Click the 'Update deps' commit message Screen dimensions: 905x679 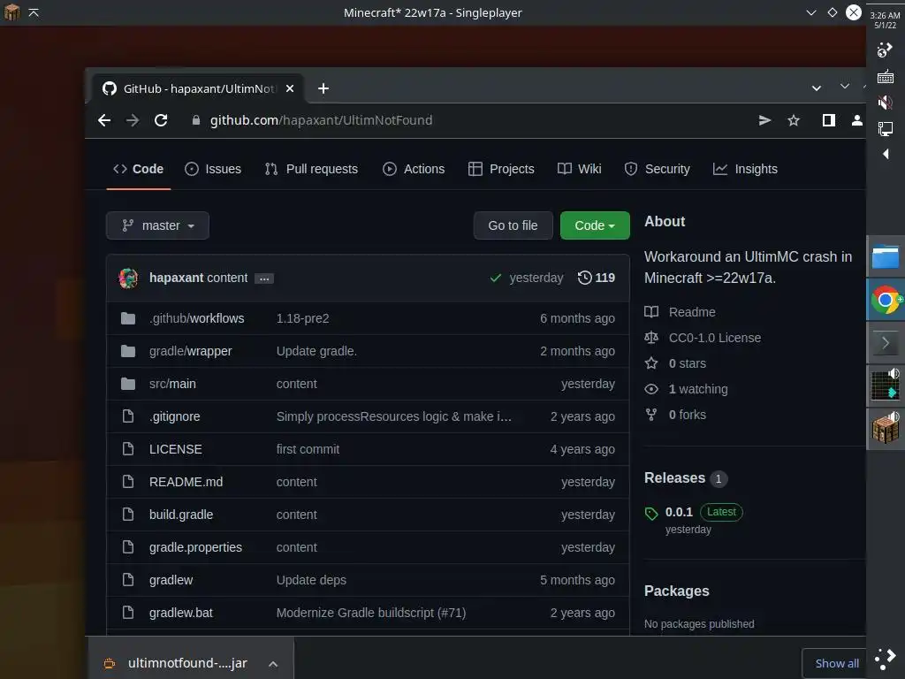pos(311,580)
